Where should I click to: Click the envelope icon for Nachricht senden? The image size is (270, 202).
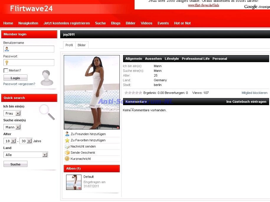[67, 146]
